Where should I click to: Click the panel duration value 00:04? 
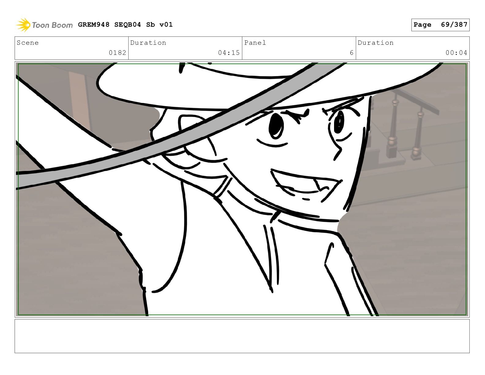(x=456, y=53)
